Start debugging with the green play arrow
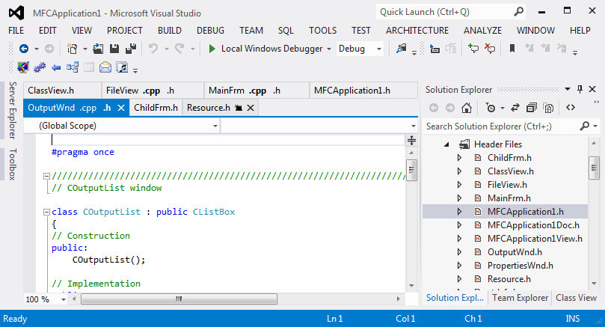This screenshot has width=605, height=327. coord(212,49)
